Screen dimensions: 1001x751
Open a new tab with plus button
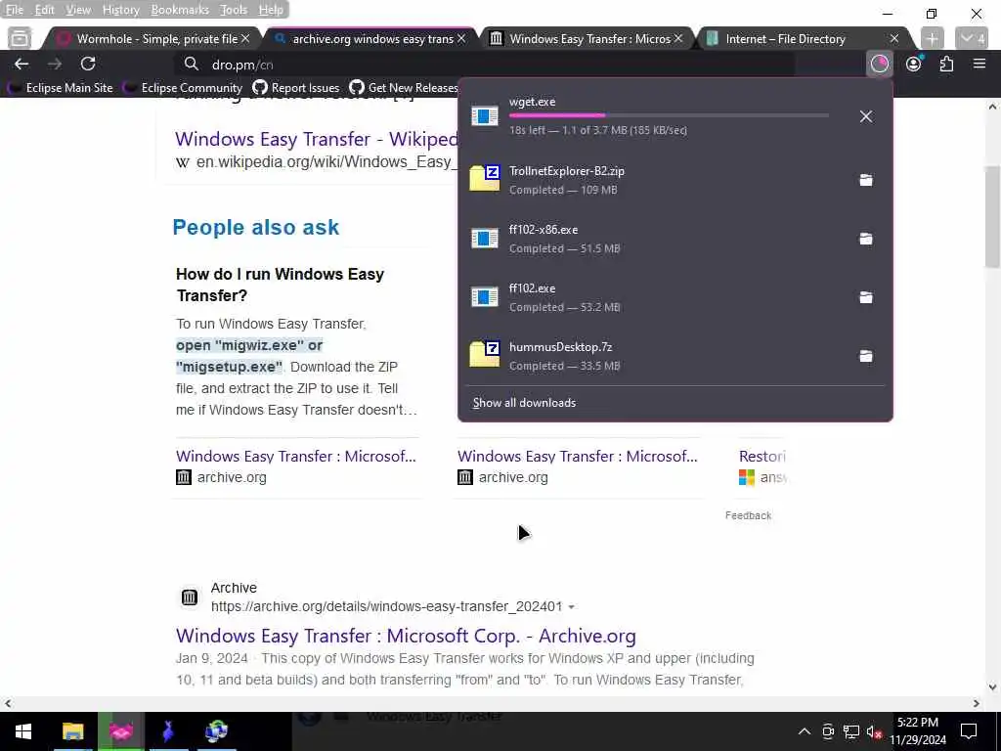[x=932, y=38]
